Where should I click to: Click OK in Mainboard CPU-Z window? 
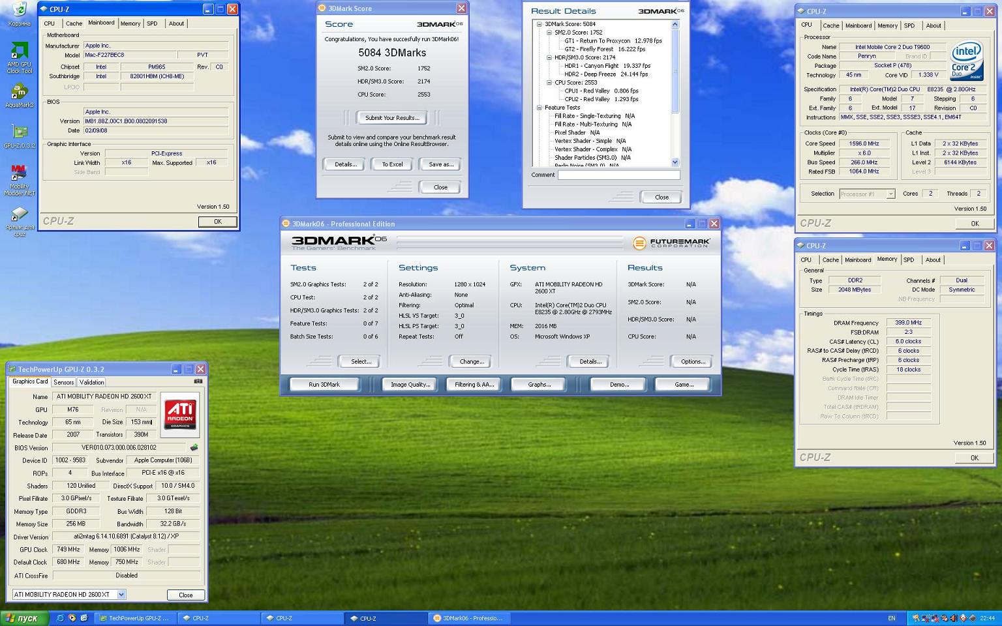pos(217,222)
